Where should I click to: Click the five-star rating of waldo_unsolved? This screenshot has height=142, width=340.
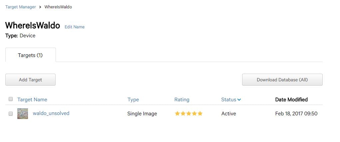(188, 113)
